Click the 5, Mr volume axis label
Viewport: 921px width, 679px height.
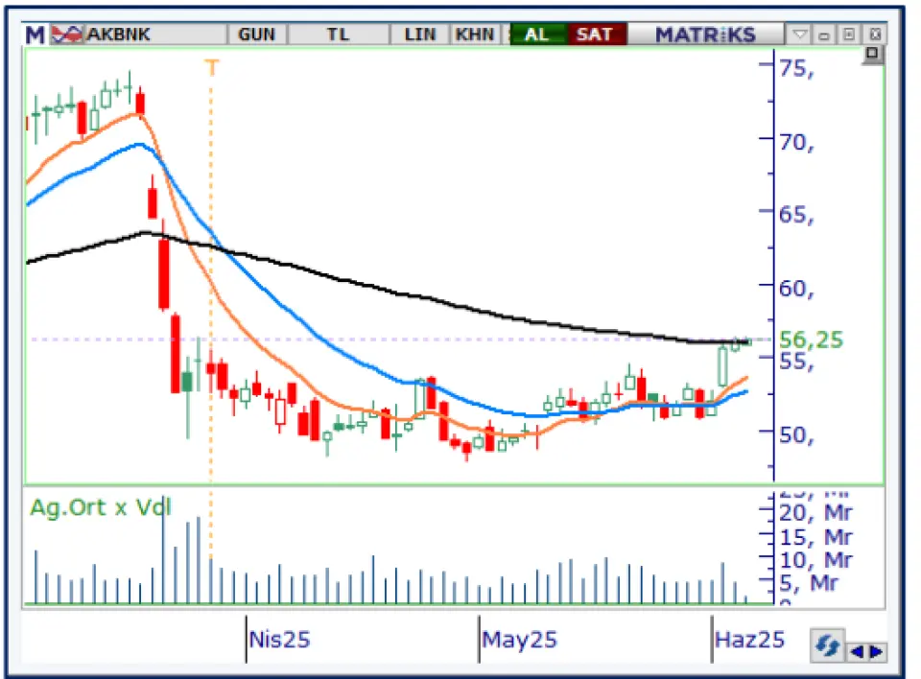coord(808,583)
